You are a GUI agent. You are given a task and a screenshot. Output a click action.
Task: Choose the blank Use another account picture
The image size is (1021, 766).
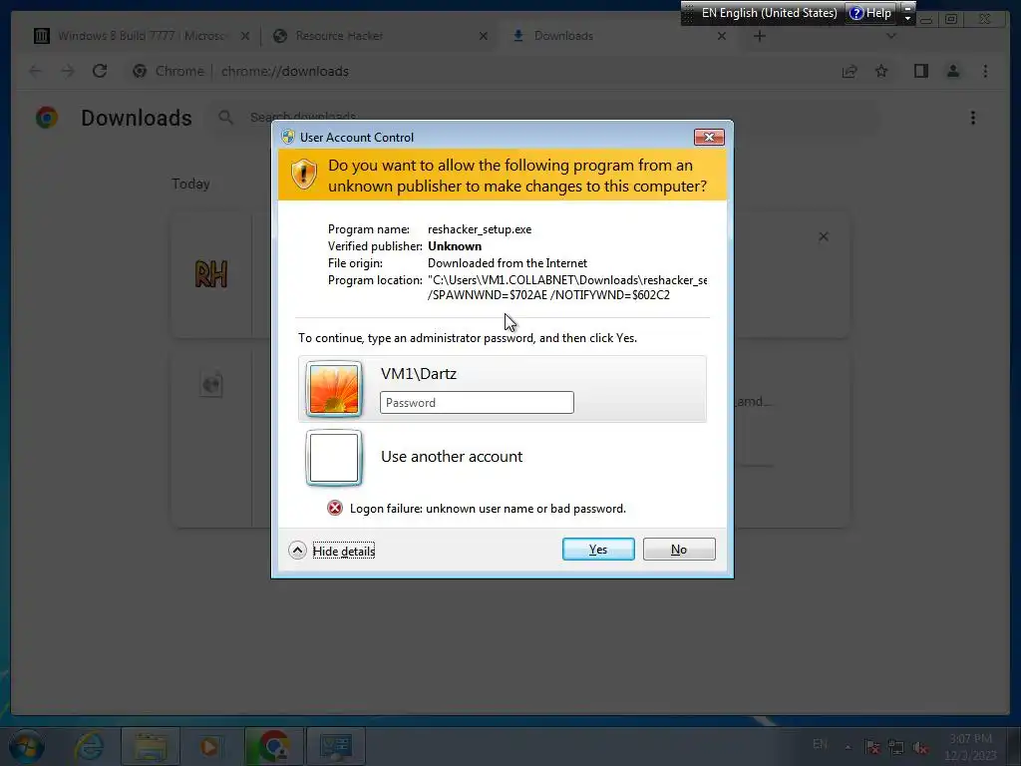(334, 458)
